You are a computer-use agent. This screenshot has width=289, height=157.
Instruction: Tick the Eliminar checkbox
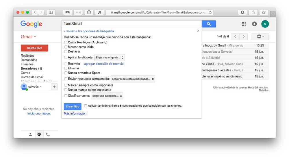[66, 69]
